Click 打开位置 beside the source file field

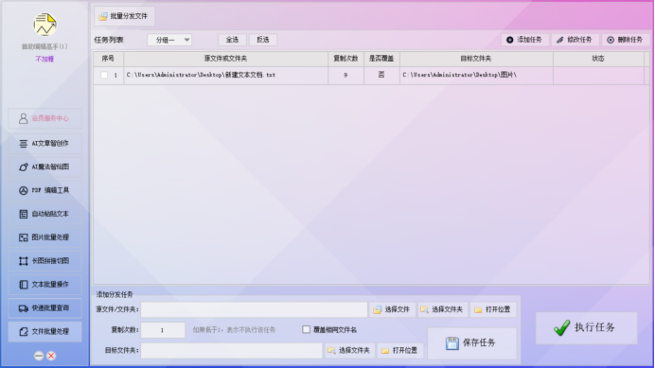(x=493, y=309)
